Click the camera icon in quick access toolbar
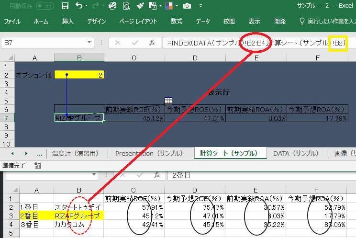 point(187,6)
